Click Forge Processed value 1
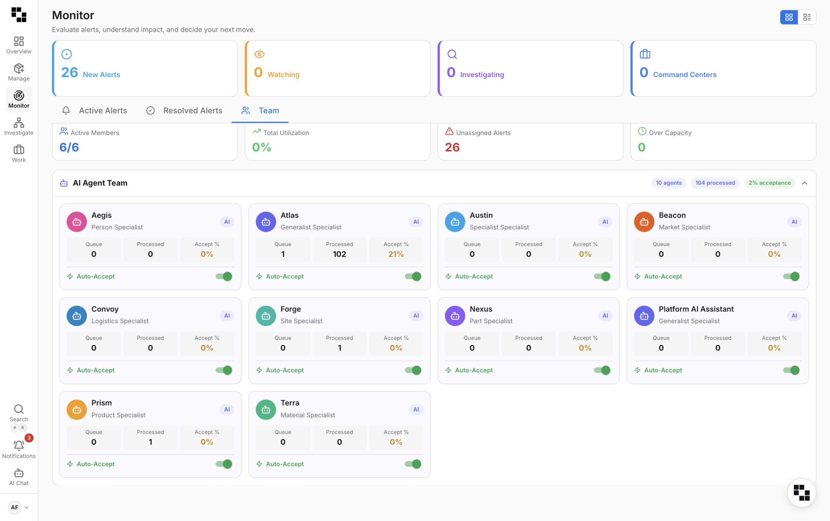Screen dimensions: 830x521 coord(340,348)
